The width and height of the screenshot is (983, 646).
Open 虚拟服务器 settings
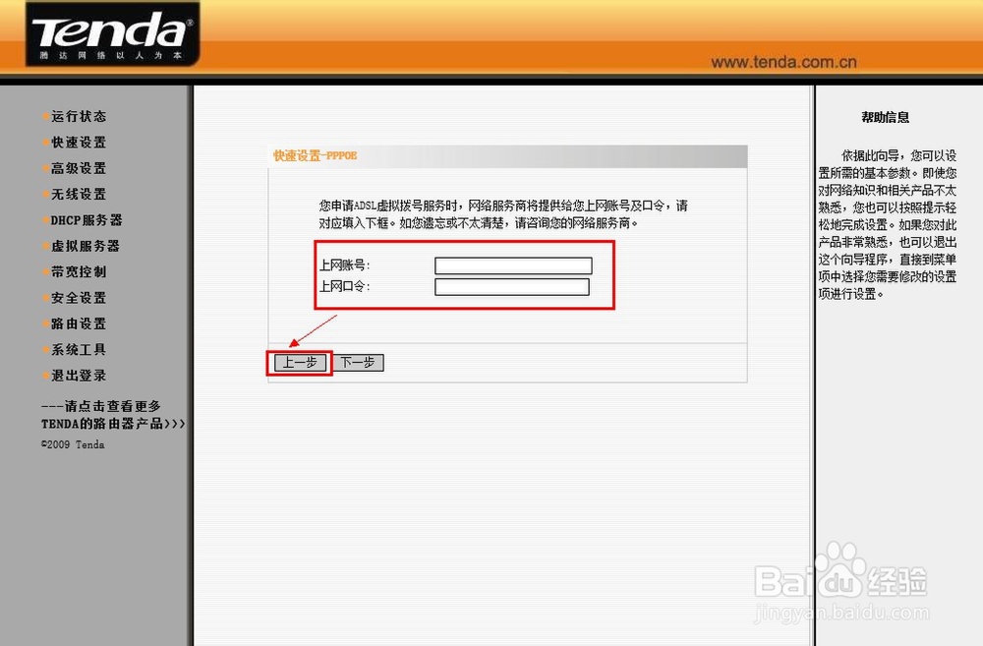(x=86, y=246)
